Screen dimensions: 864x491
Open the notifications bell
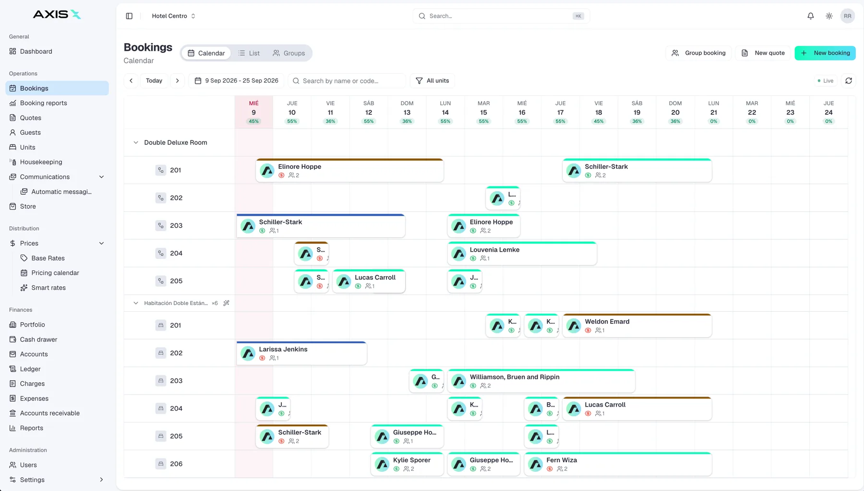click(810, 16)
